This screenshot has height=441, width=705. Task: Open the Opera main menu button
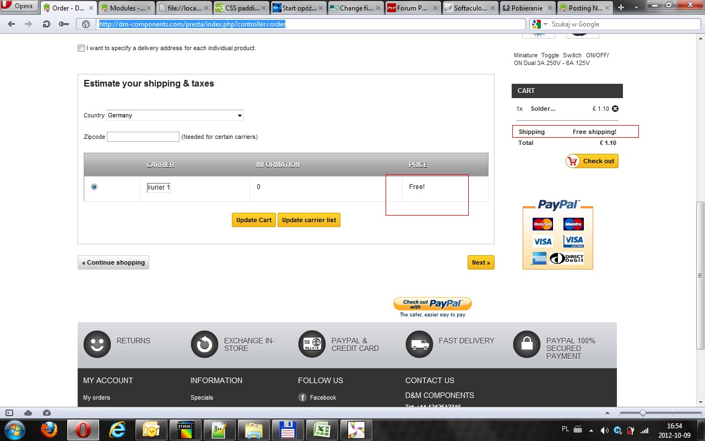[19, 7]
